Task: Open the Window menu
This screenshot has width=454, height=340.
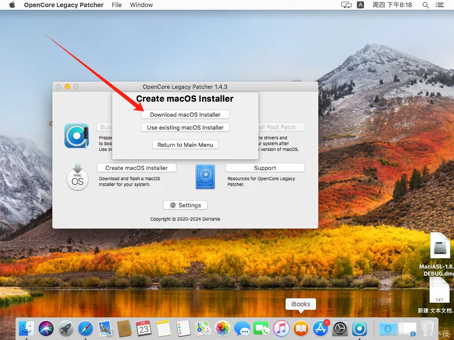Action: coord(141,5)
